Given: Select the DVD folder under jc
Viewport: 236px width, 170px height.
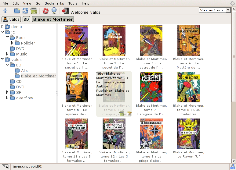Looking at the screenshot, I should pos(20,49).
